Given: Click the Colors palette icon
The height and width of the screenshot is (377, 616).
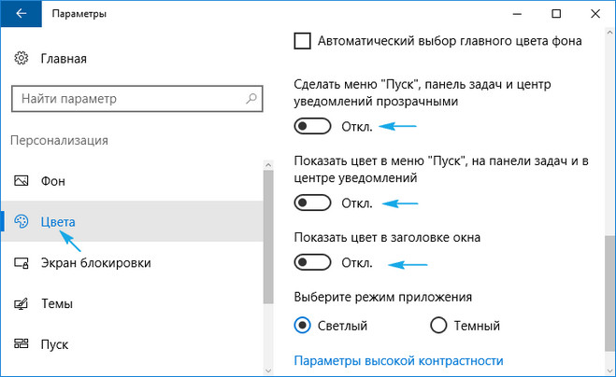Looking at the screenshot, I should tap(21, 221).
